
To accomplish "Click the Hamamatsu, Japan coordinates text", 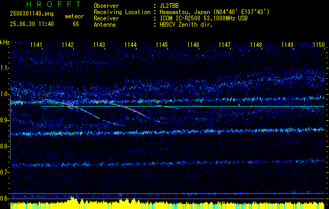I will pos(214,12).
